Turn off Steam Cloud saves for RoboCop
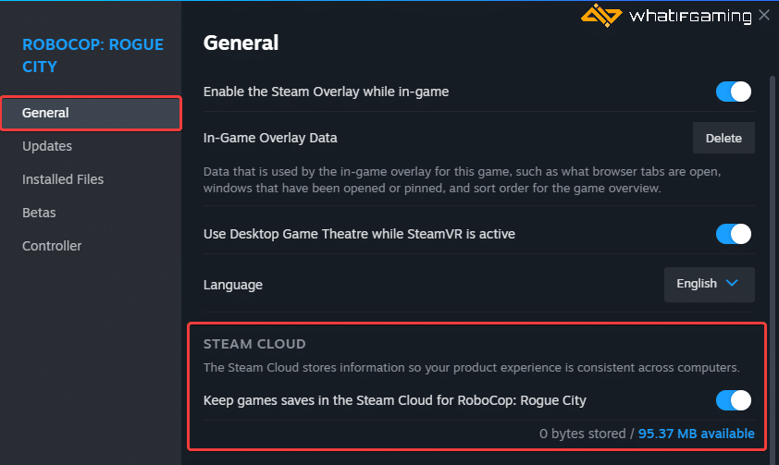The height and width of the screenshot is (465, 779). coord(734,400)
